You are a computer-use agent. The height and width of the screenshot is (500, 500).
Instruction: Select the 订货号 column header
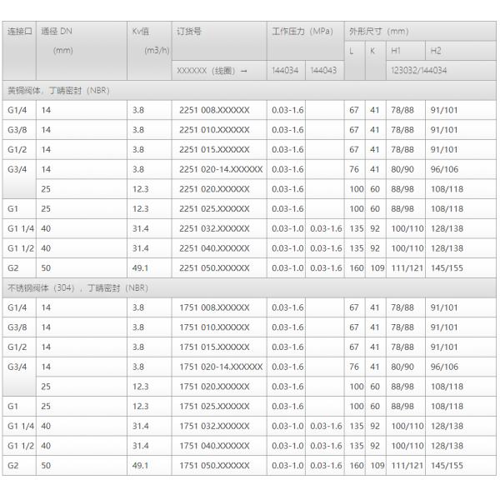(190, 32)
